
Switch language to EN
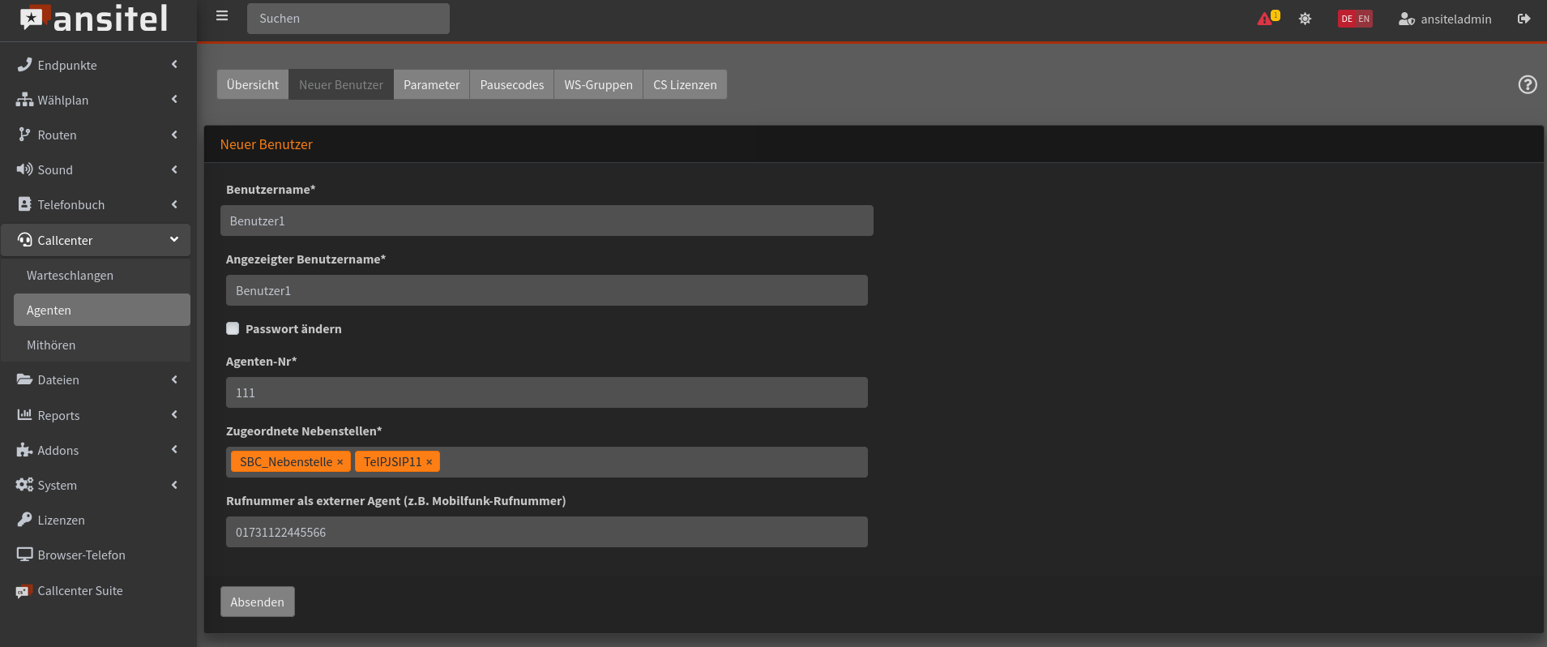1364,19
